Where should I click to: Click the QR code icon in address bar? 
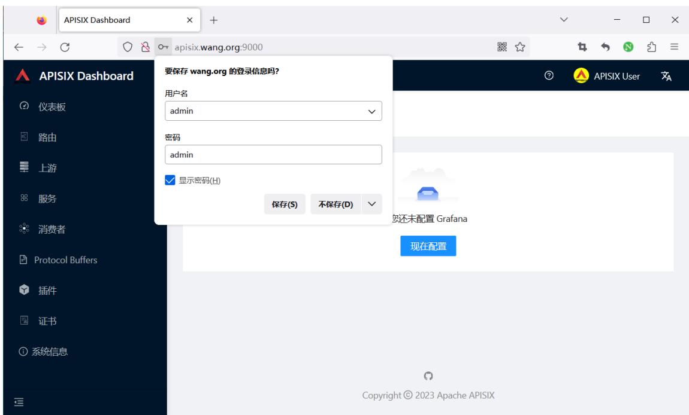point(502,47)
